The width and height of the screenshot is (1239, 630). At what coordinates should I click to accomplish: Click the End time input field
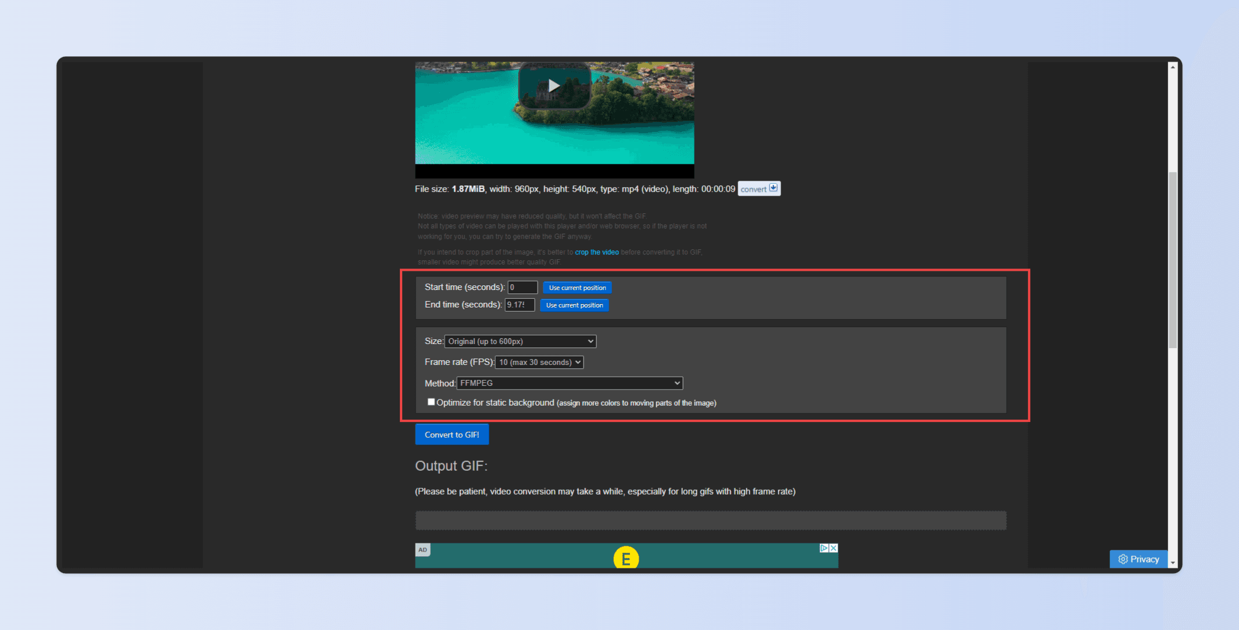pyautogui.click(x=519, y=305)
